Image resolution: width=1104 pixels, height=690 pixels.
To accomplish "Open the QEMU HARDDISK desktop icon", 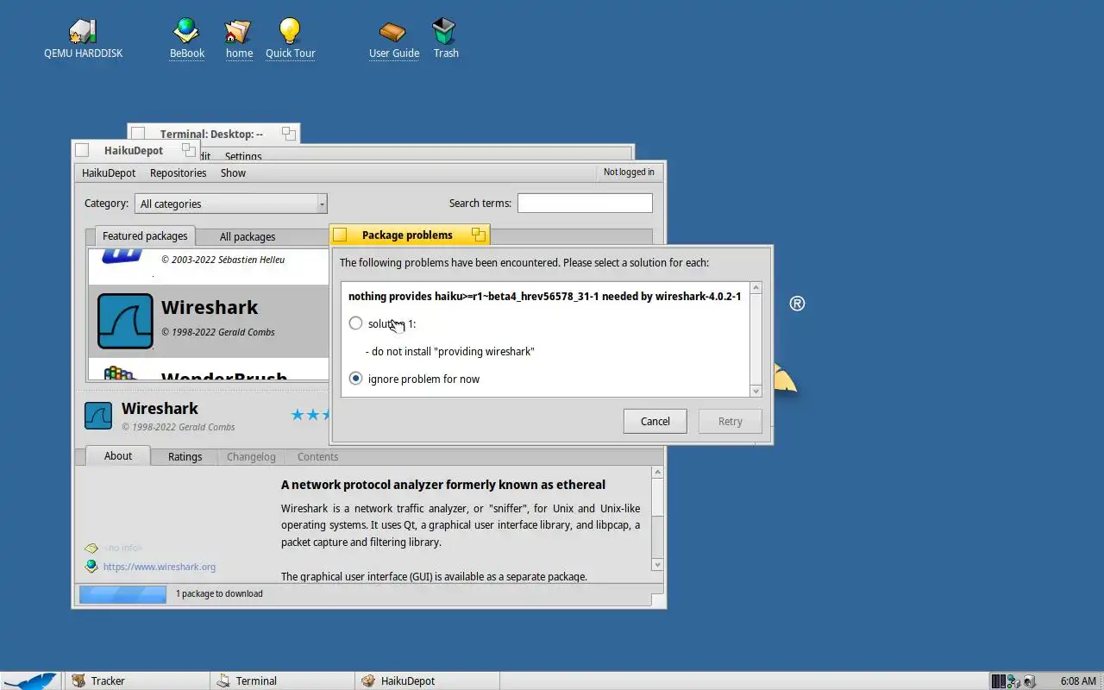I will pyautogui.click(x=83, y=33).
